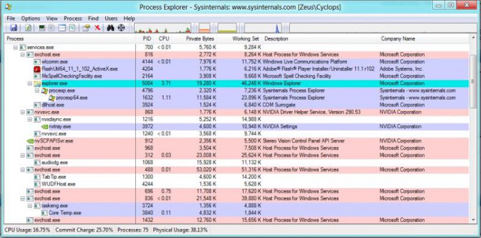The height and width of the screenshot is (238, 481).
Task: Collapse the svchost.exe PID 816 node
Action: (22, 54)
